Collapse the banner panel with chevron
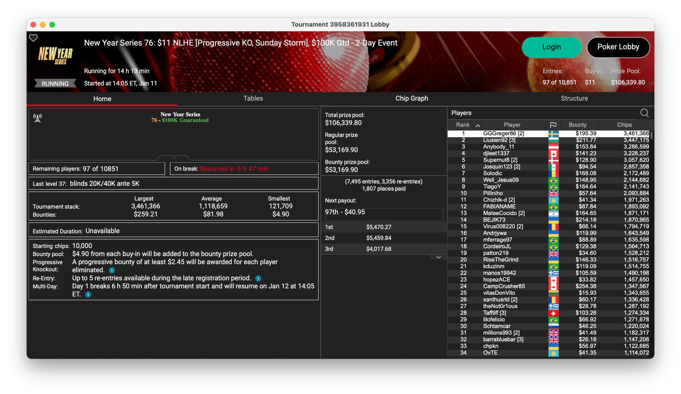 point(173,158)
